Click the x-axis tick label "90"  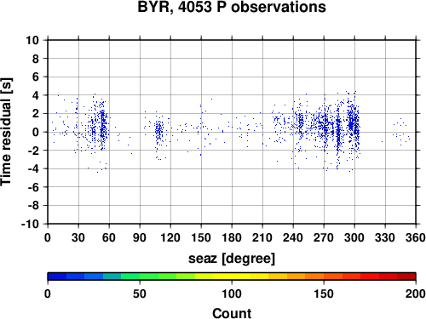(x=140, y=237)
